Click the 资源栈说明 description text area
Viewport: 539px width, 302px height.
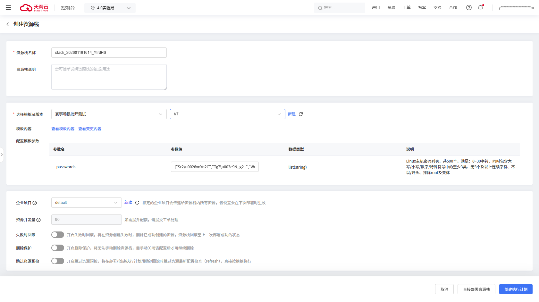pyautogui.click(x=109, y=77)
